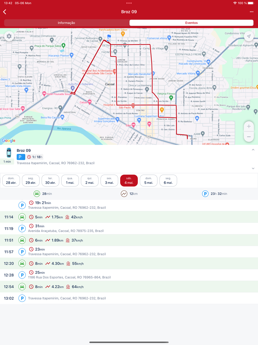Tap the 1 min update label

pyautogui.click(x=7, y=162)
